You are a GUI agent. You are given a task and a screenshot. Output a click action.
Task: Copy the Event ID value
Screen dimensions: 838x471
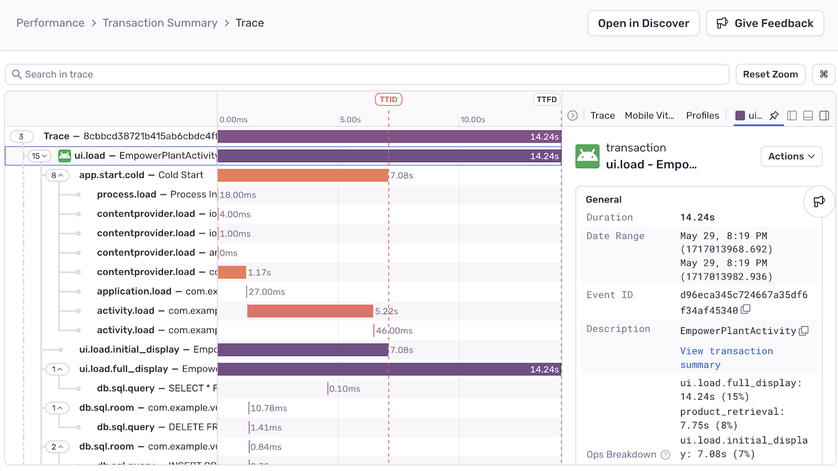(745, 309)
